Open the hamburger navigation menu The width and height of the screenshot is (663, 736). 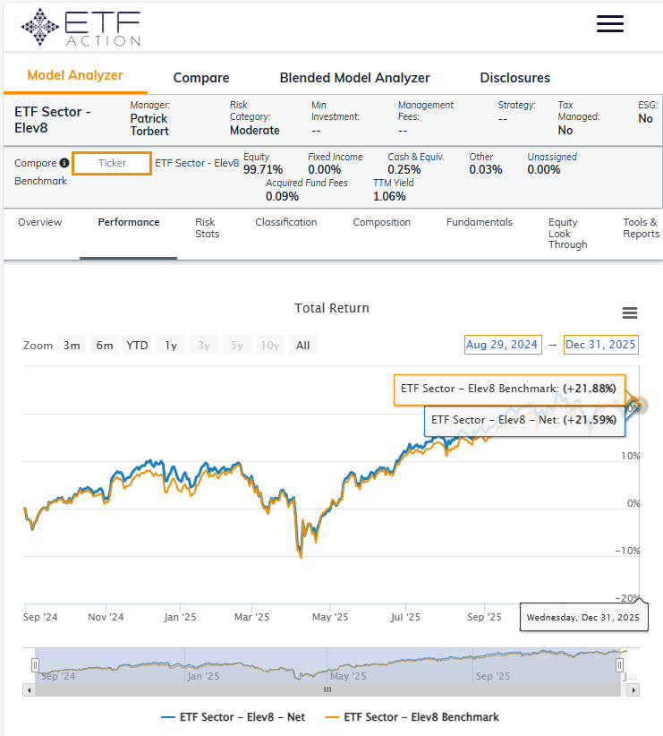tap(609, 24)
